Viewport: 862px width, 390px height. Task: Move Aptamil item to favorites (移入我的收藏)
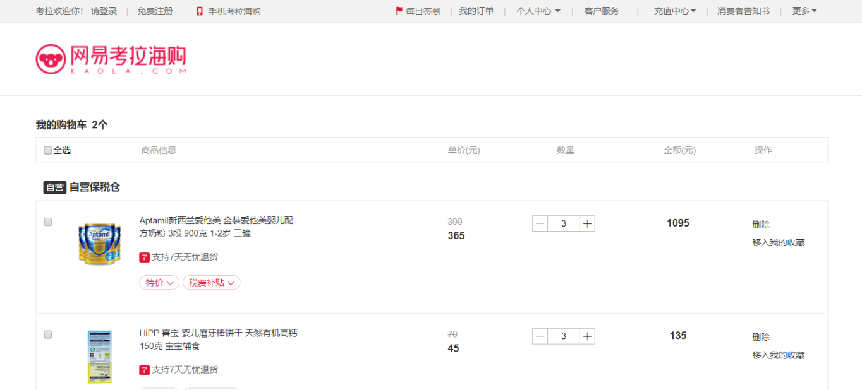click(779, 243)
